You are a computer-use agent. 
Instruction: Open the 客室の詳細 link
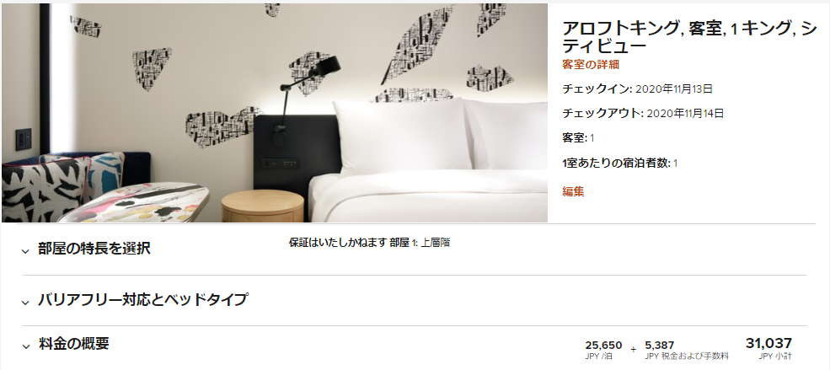coord(591,65)
